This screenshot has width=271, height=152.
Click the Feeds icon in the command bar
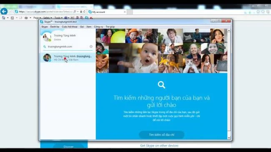(12, 18)
